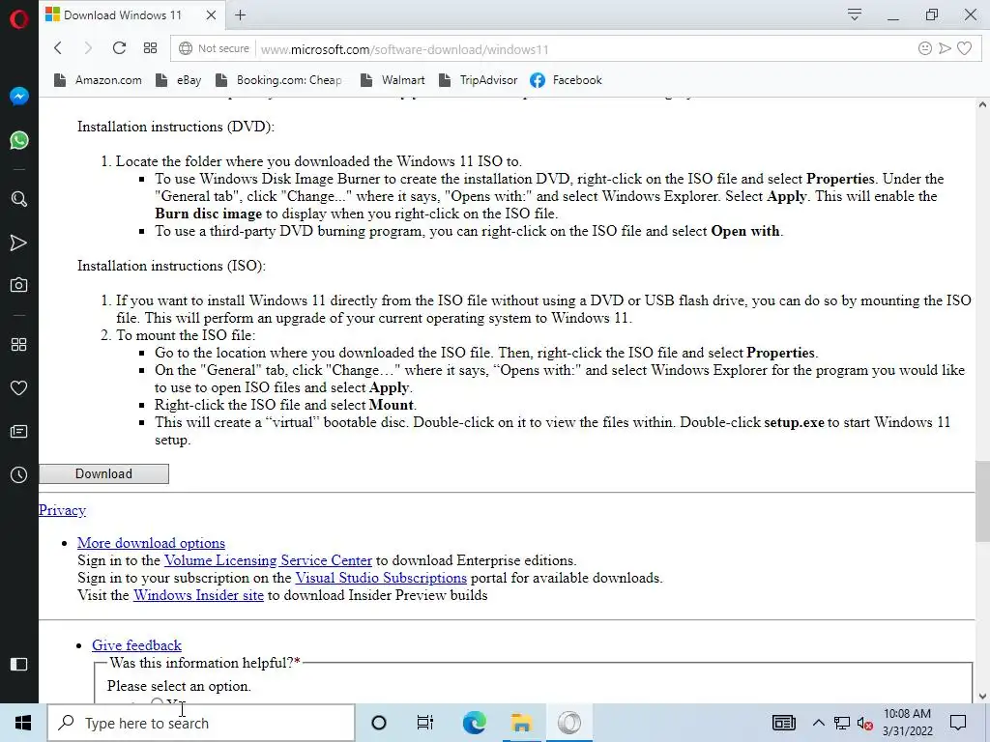990x742 pixels.
Task: Open Speed Dial start page grid button
Action: (150, 48)
